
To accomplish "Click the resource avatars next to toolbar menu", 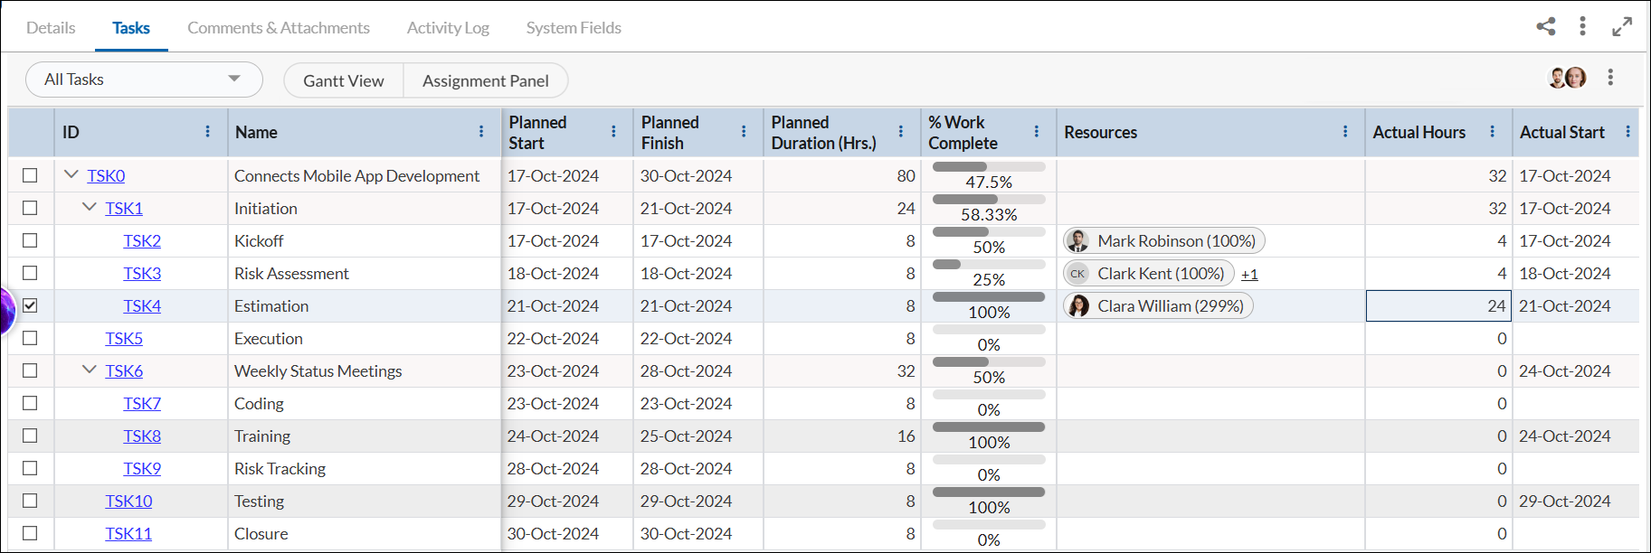I will click(x=1567, y=78).
